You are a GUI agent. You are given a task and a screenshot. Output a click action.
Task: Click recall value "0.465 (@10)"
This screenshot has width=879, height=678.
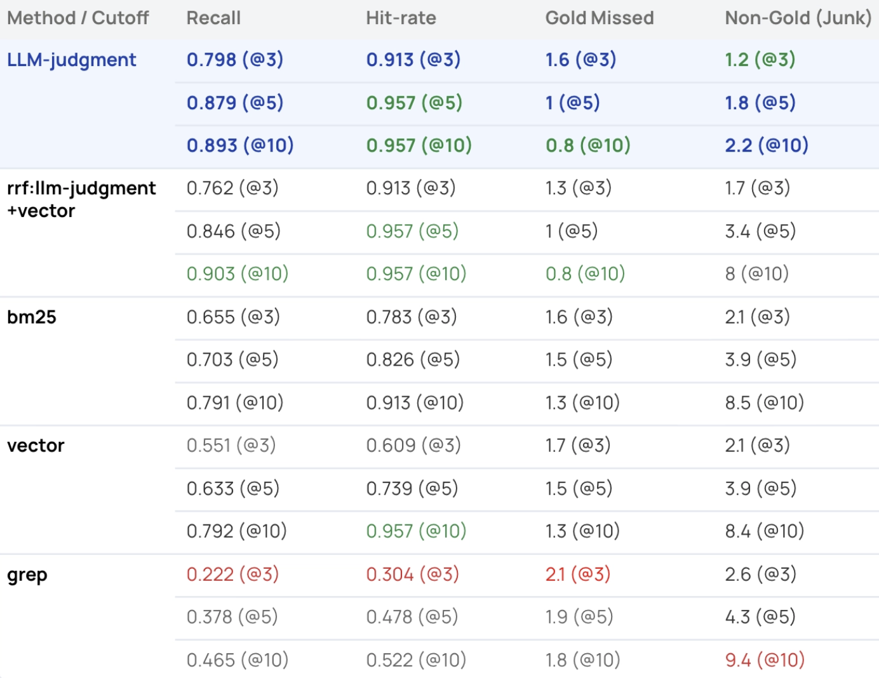(238, 660)
